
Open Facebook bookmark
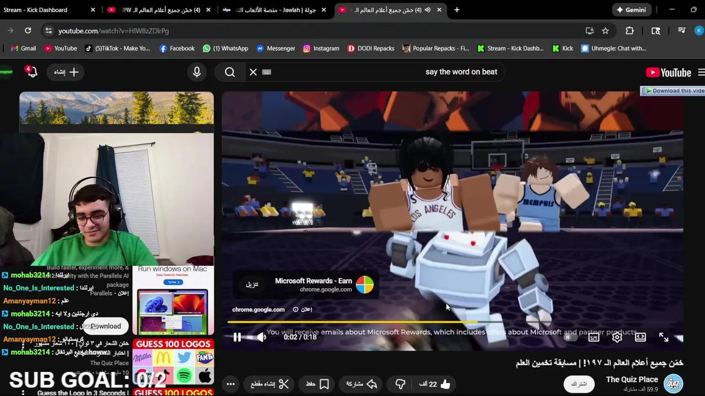pos(177,48)
